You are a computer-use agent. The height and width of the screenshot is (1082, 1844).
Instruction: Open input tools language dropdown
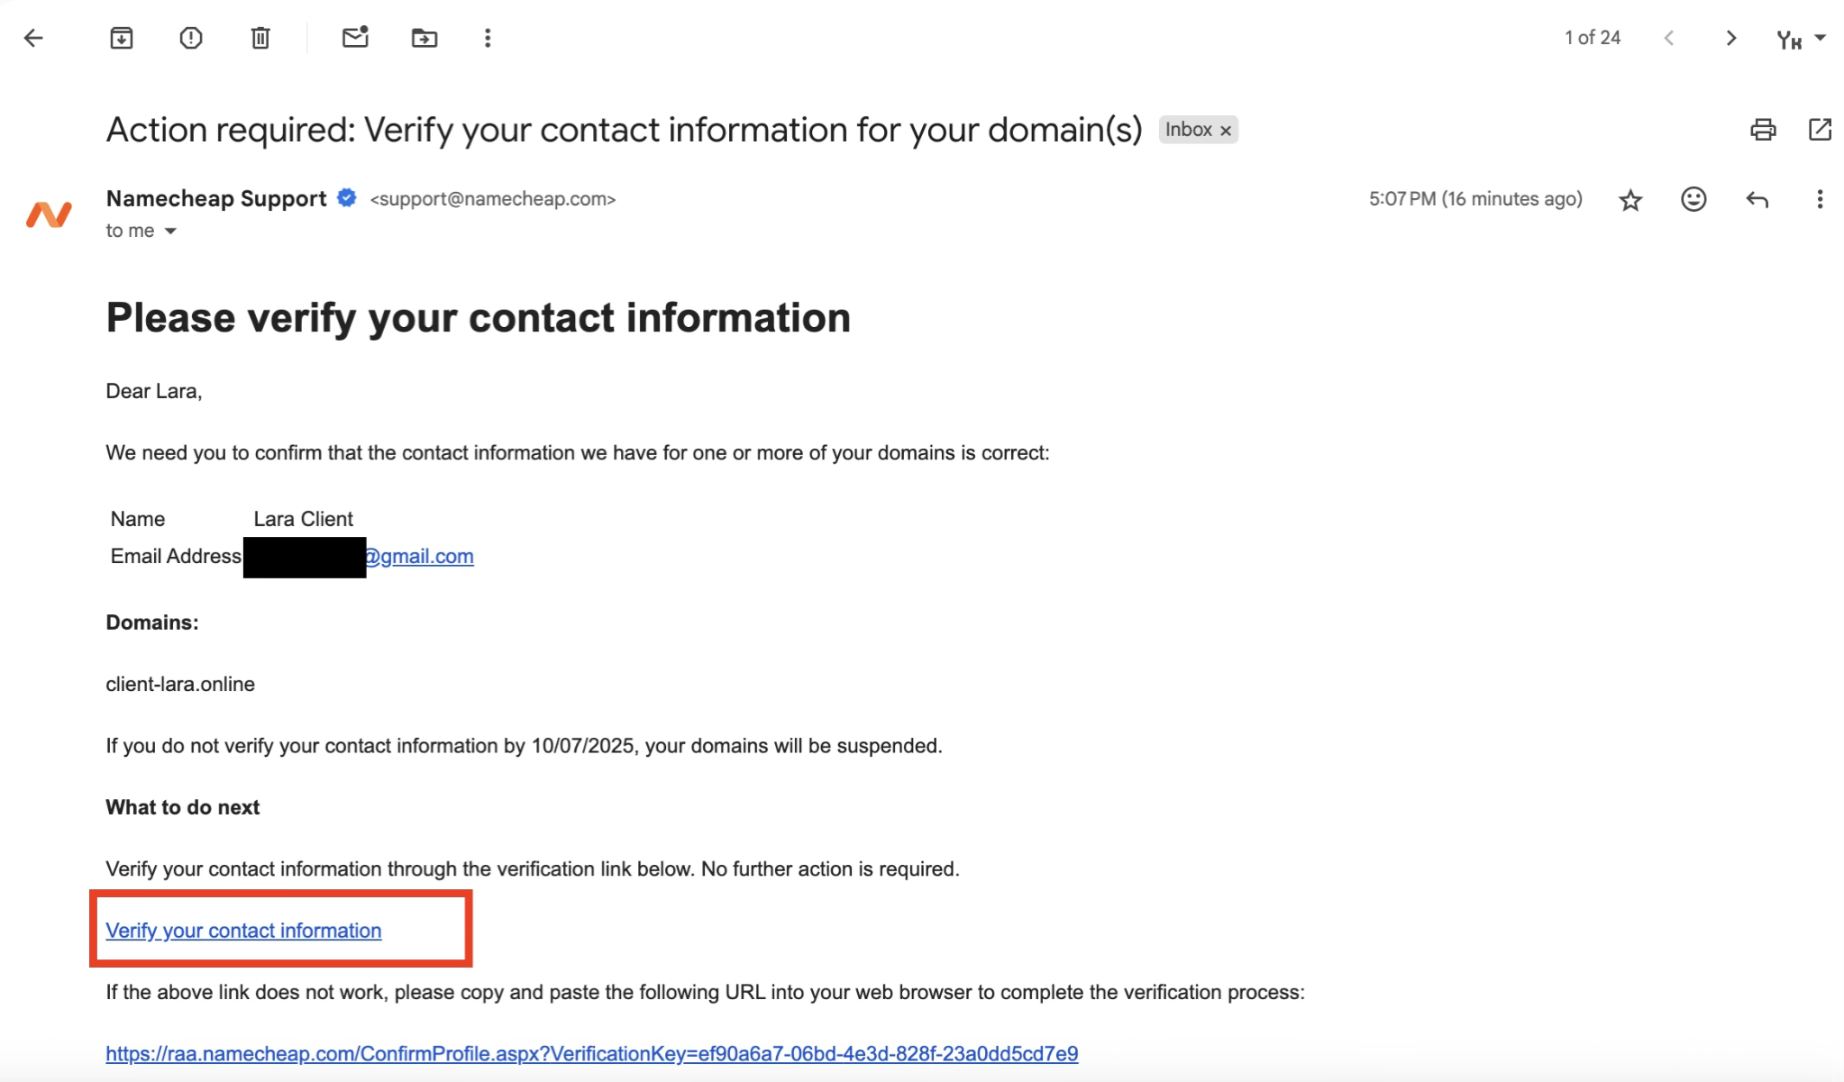point(1821,38)
